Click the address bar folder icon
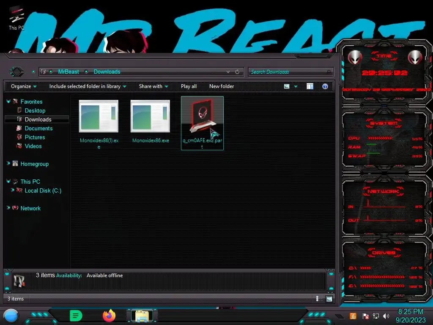The height and width of the screenshot is (325, 433). [x=44, y=72]
